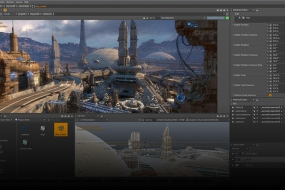285x190 pixels.
Task: Toggle the Attribute Editor lock icon
Action: pyautogui.click(x=257, y=10)
